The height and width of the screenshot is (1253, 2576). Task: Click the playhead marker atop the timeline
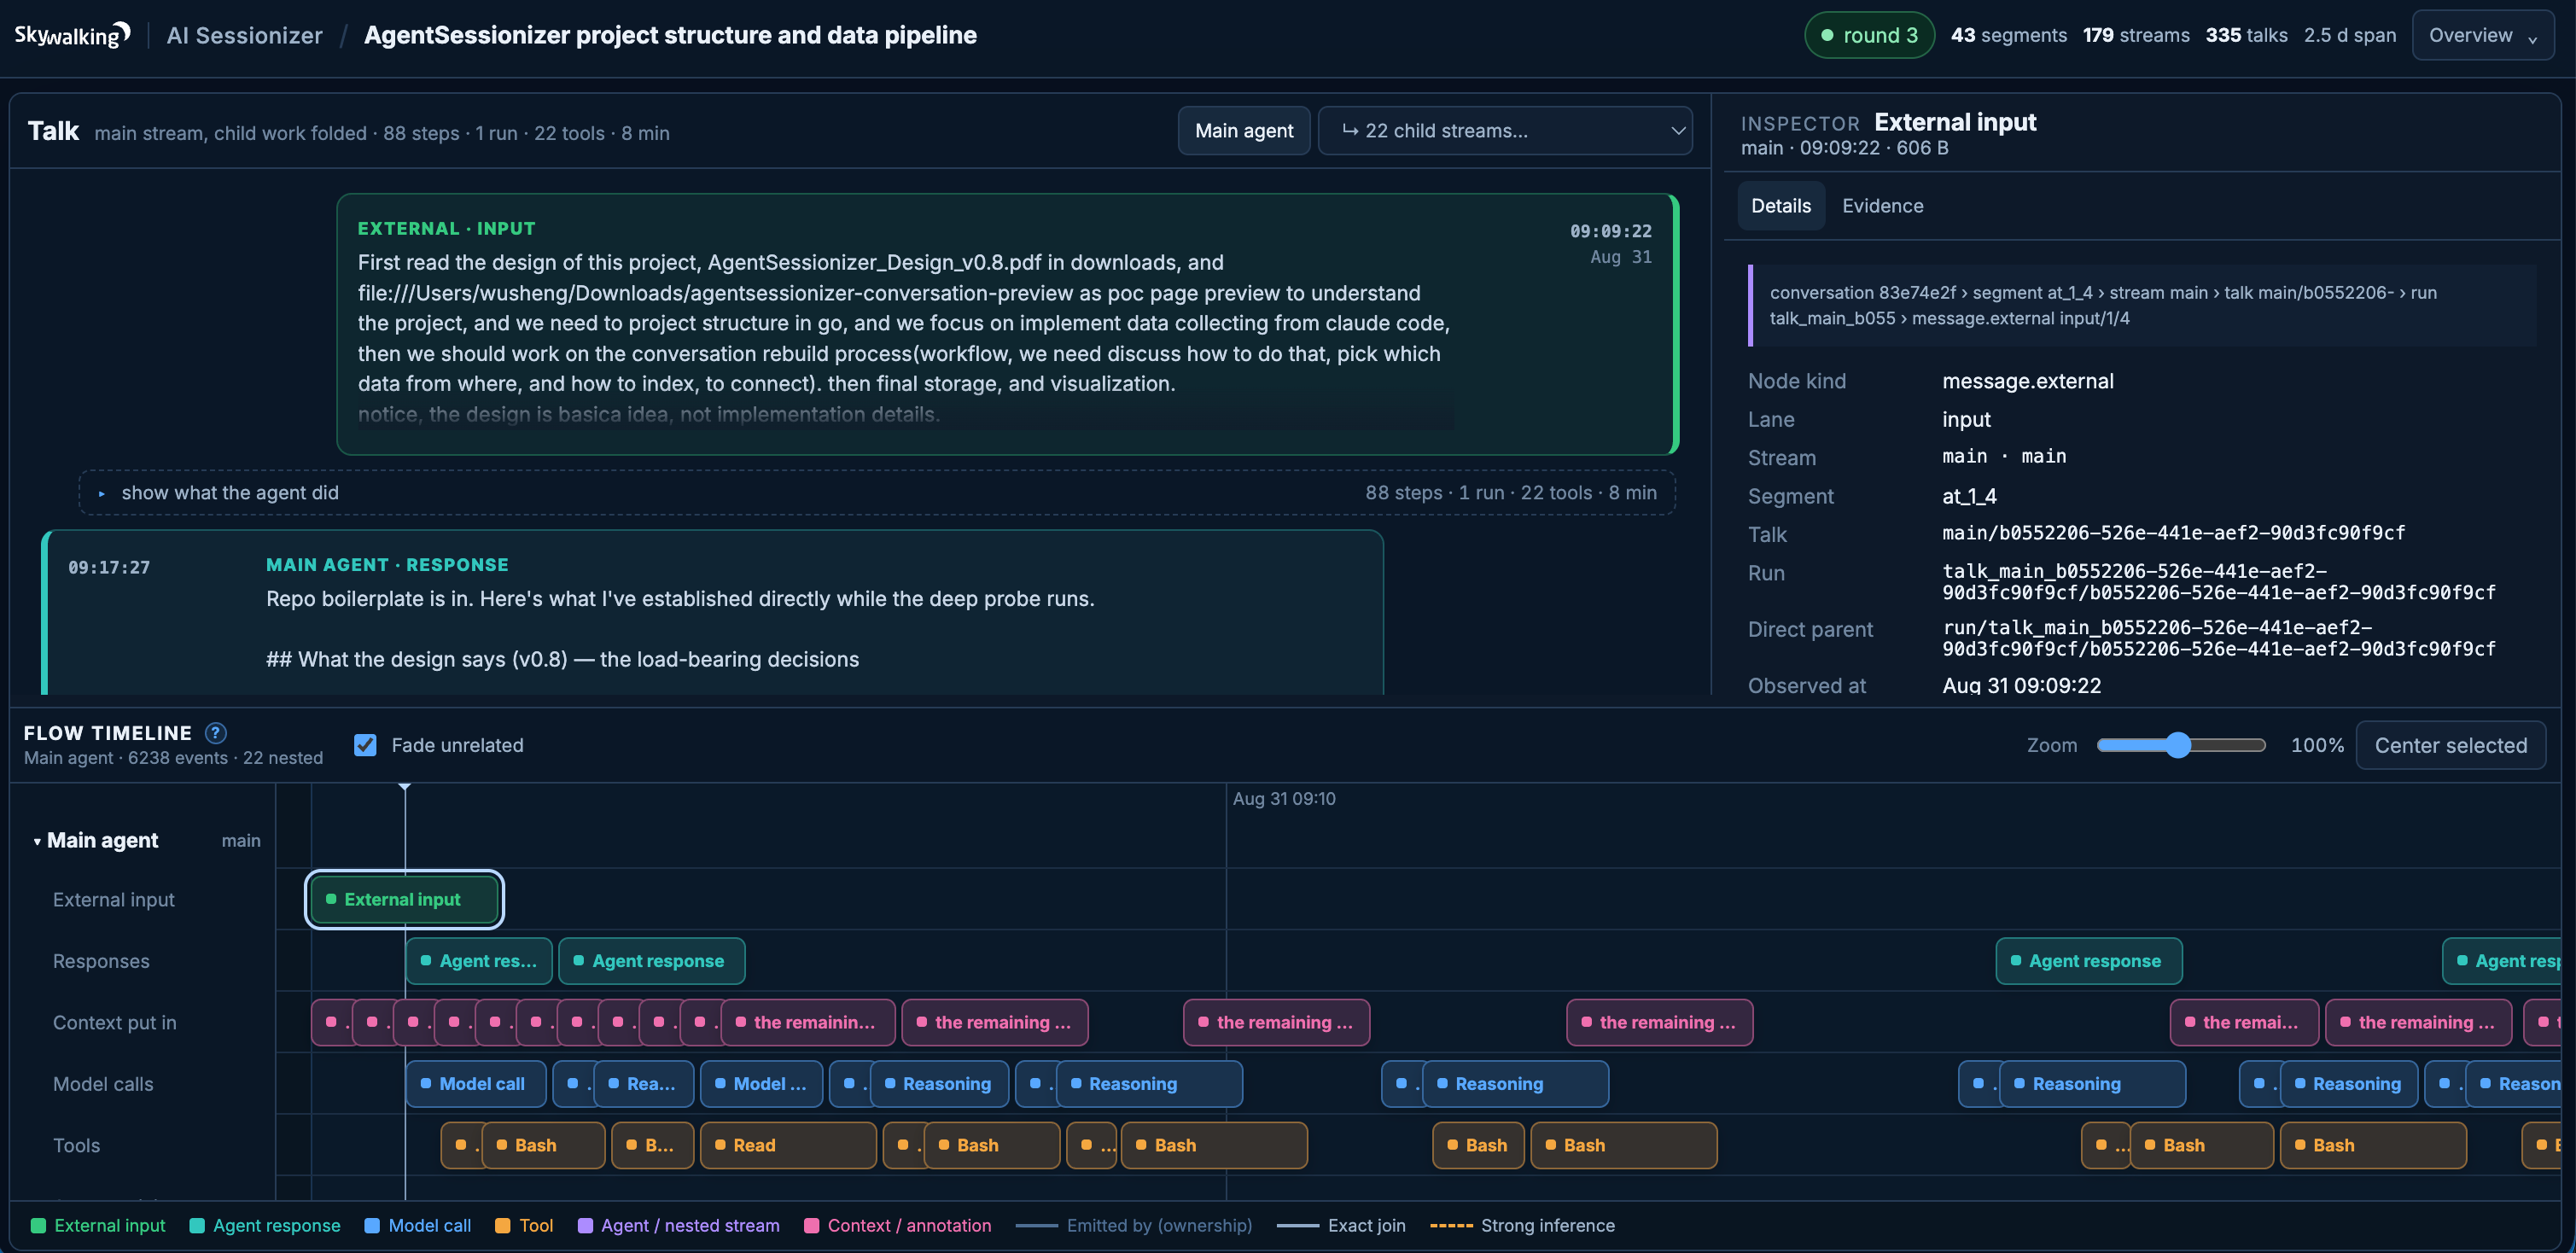click(405, 787)
